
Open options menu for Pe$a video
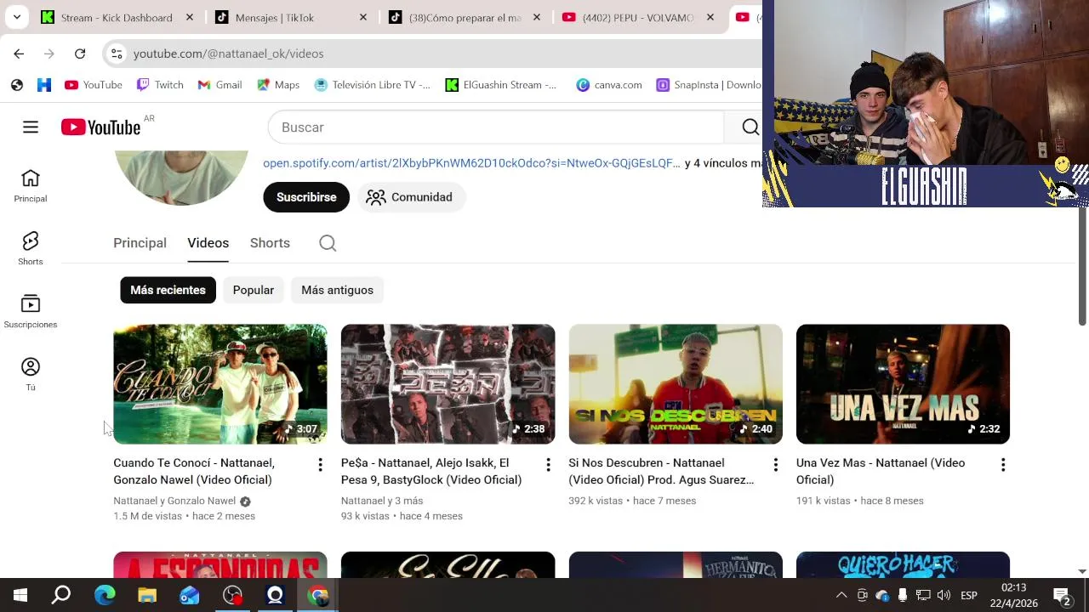[x=548, y=465]
